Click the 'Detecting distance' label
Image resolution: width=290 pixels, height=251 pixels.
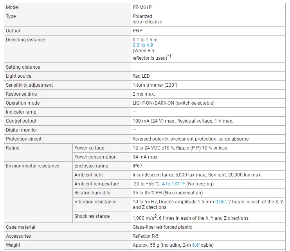(x=25, y=40)
